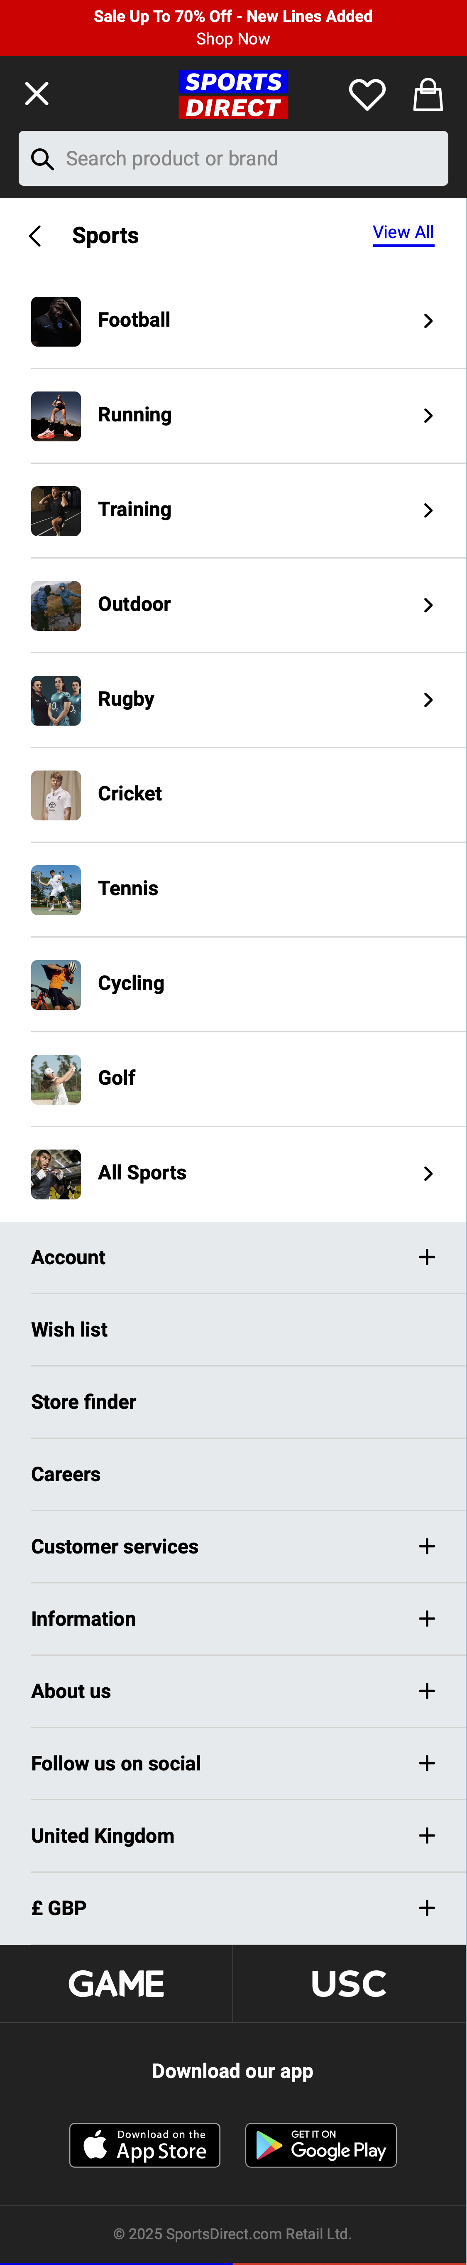This screenshot has height=2265, width=467.
Task: Open the All Sports category
Action: 232,1173
